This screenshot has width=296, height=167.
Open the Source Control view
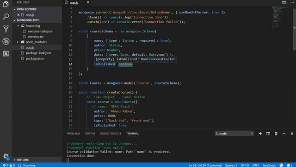pos(6,29)
